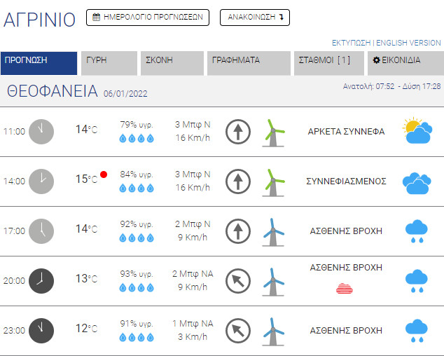The image size is (444, 356).
Task: Switch to the ΣΚΟΝΗ dust tab
Action: click(169, 62)
